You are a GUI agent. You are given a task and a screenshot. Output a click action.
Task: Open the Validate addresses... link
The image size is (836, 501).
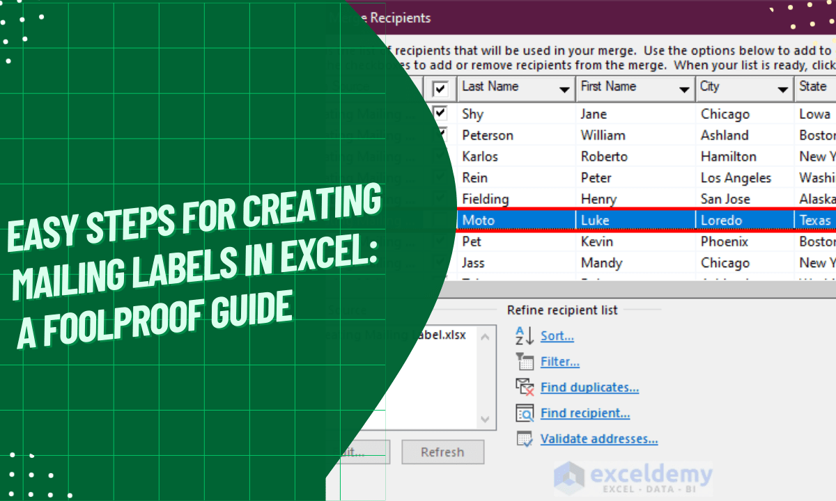599,439
